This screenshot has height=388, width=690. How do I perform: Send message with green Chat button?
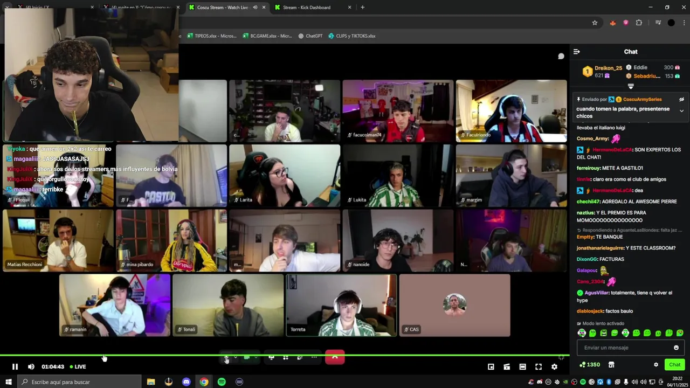tap(675, 365)
